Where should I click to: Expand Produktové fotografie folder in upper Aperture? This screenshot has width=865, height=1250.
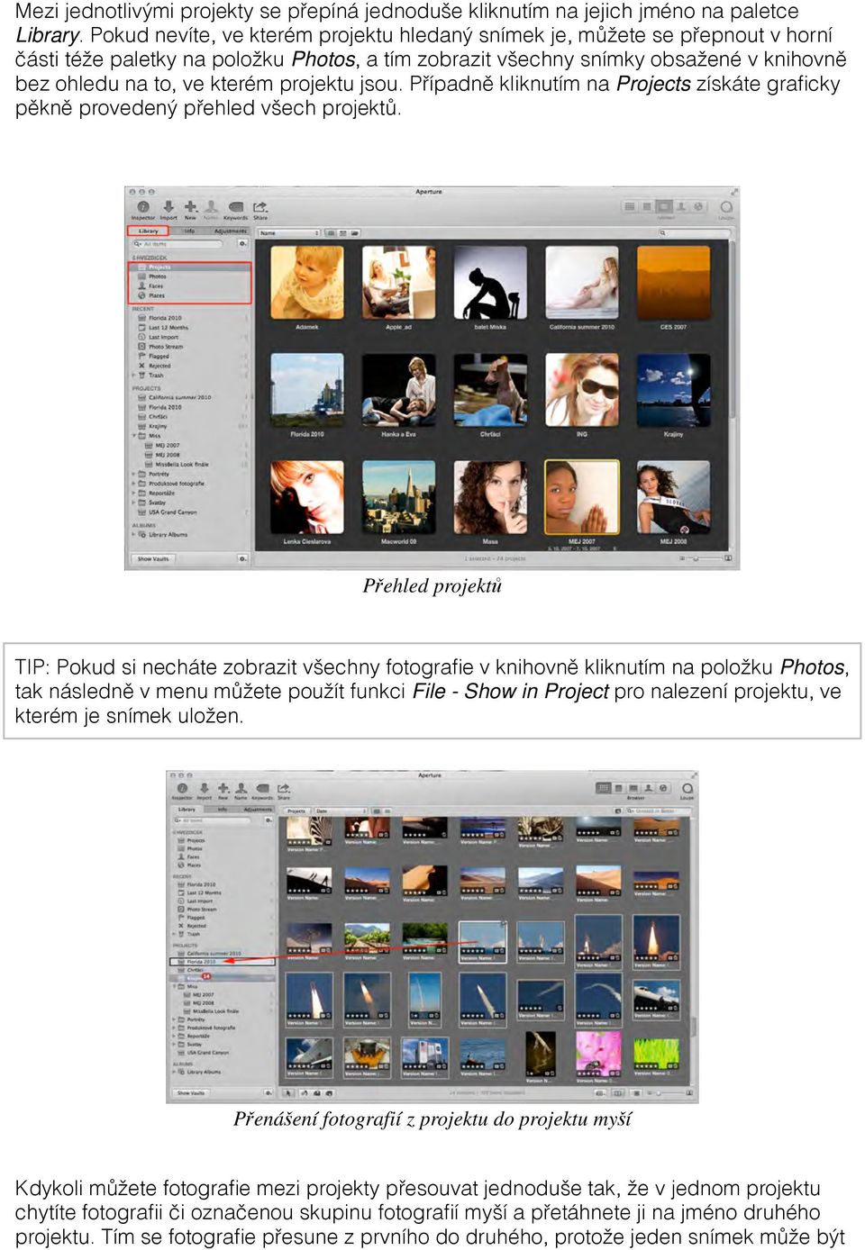134,484
